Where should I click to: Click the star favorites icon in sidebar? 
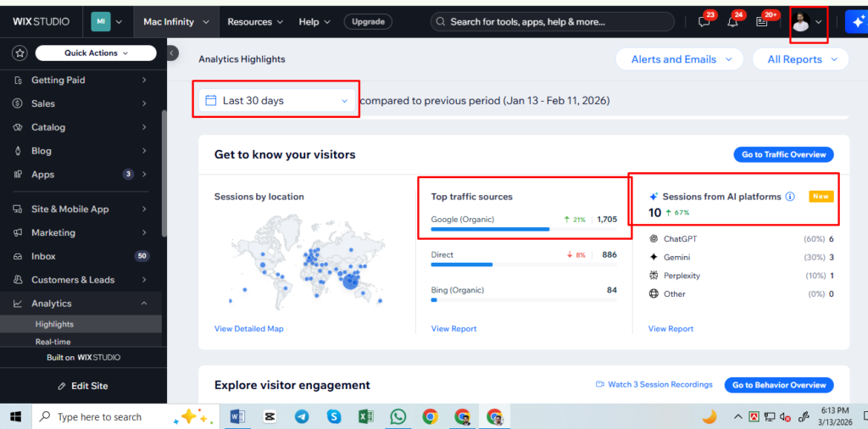point(20,53)
